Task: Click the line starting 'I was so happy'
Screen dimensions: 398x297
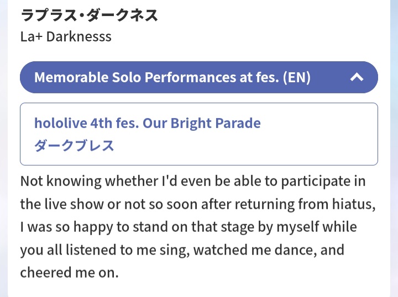Action: (188, 227)
